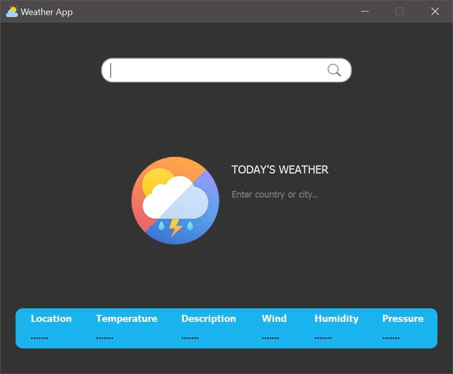453x374 pixels.
Task: Click the dotted value under Location
Action: click(x=39, y=338)
